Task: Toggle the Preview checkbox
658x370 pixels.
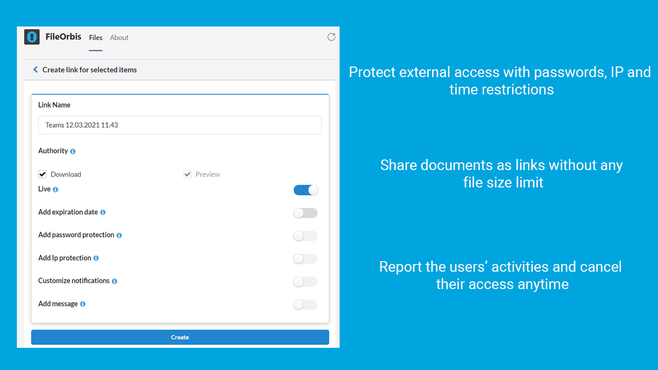Action: (x=187, y=174)
